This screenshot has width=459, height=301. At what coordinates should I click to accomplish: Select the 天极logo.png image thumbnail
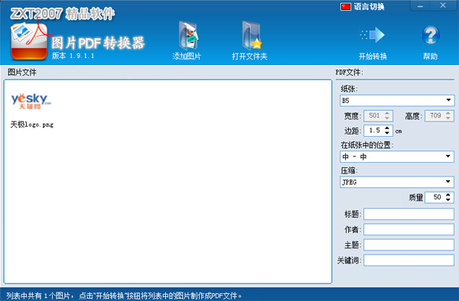click(31, 101)
